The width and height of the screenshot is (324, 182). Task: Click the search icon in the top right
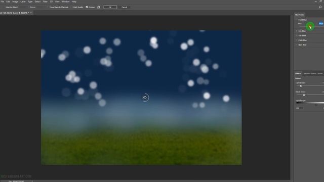[x=320, y=7]
